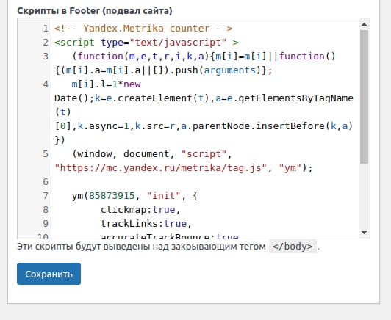Click the trackLinks:true line
Image resolution: width=391 pixels, height=320 pixels.
(146, 224)
